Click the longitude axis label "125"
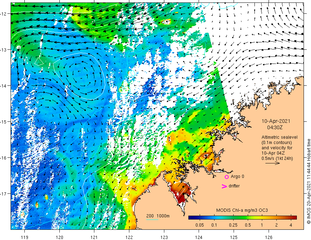311x240 pixels. (234, 237)
